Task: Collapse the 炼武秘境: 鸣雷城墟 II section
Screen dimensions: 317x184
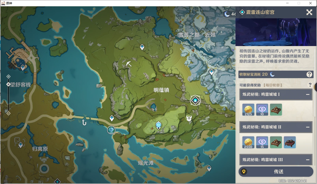Action: pos(307,127)
